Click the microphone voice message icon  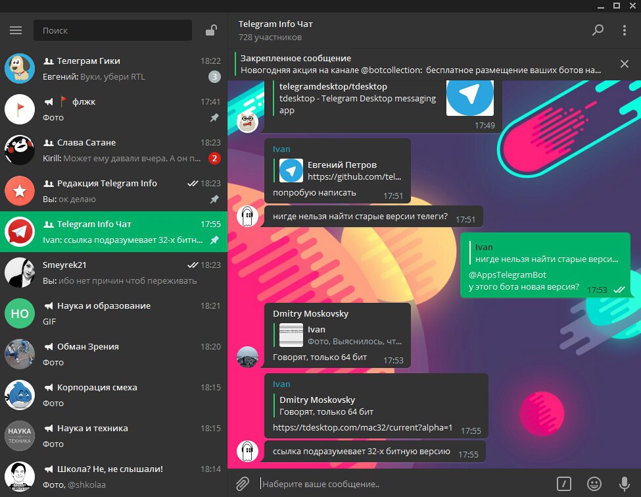[x=625, y=483]
